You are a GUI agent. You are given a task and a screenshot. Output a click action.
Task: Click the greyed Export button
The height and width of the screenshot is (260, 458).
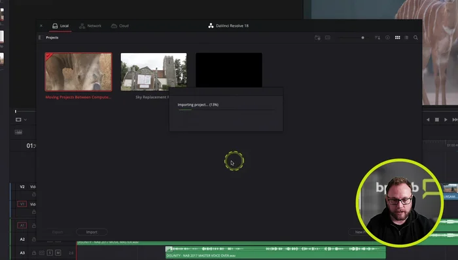(58, 232)
